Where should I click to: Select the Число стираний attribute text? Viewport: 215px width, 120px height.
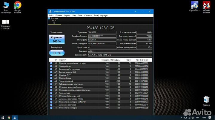point(66,81)
